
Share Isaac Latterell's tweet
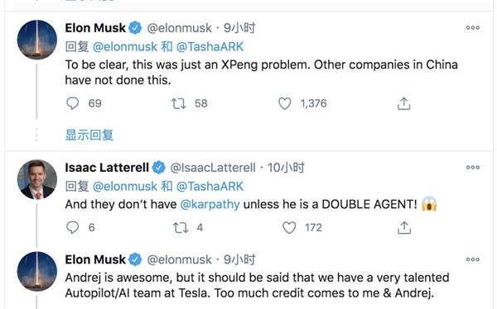404,227
